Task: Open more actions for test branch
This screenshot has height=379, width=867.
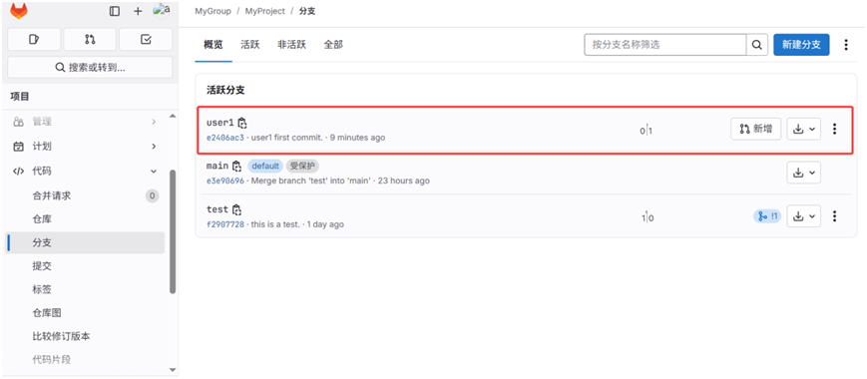Action: tap(834, 216)
